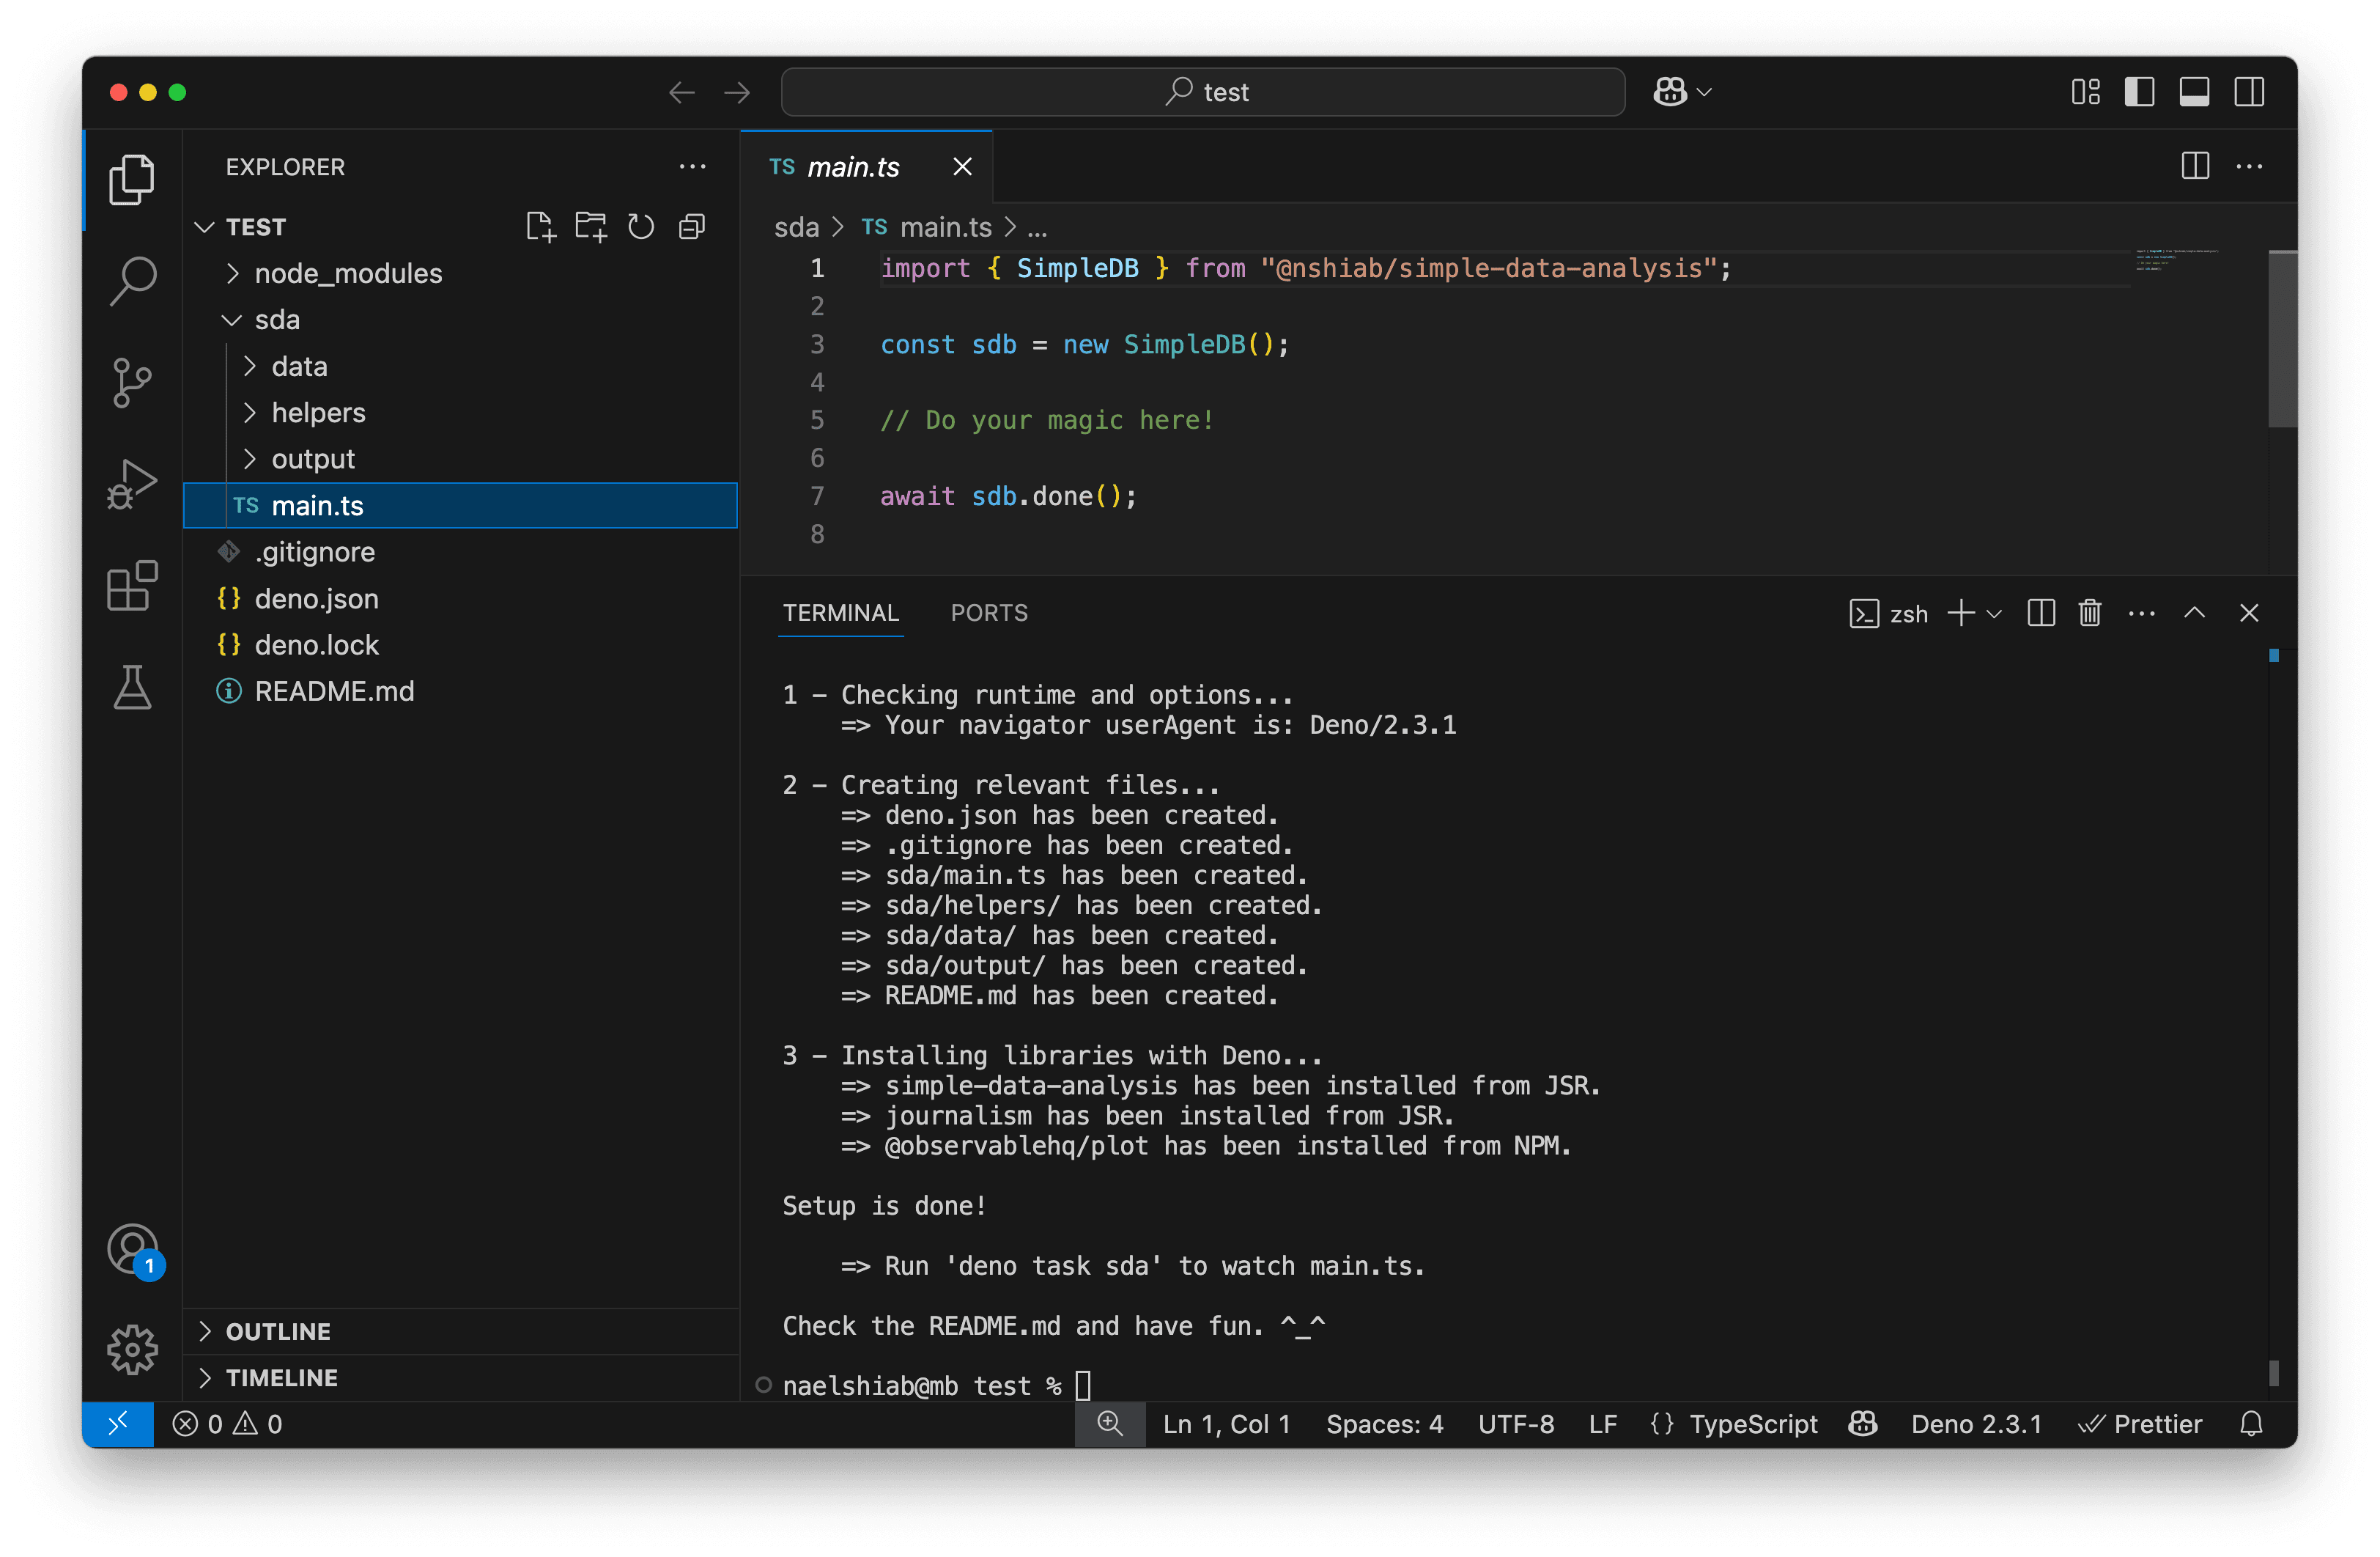The width and height of the screenshot is (2380, 1557).
Task: Go back with the left arrow
Action: click(682, 92)
